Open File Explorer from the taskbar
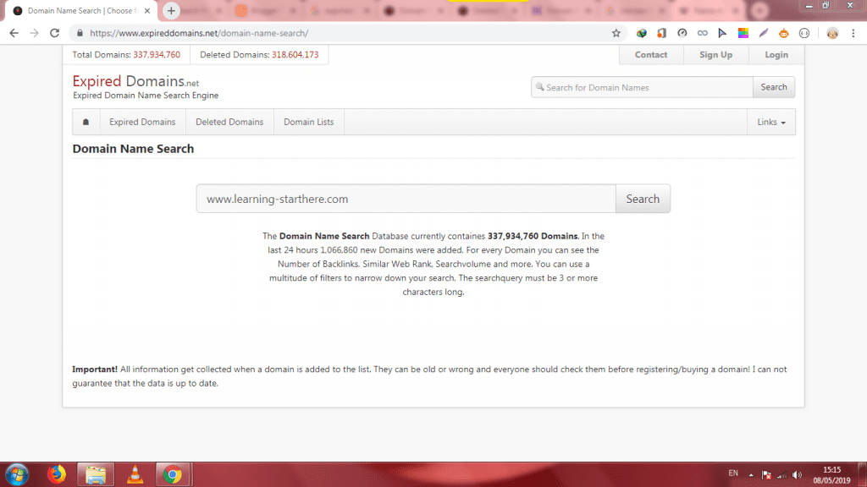This screenshot has height=487, width=867. coord(96,474)
